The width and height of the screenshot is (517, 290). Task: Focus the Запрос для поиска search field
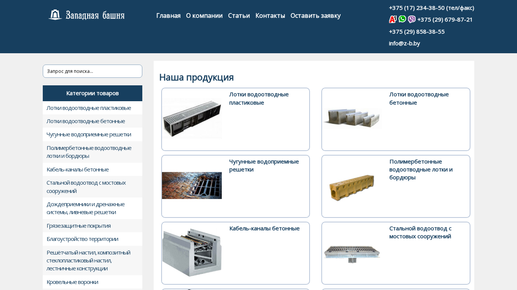(92, 71)
